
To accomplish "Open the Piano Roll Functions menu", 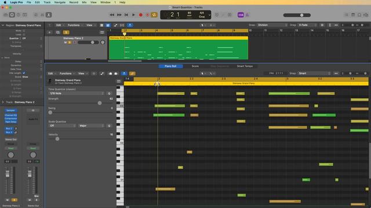I will (67, 73).
